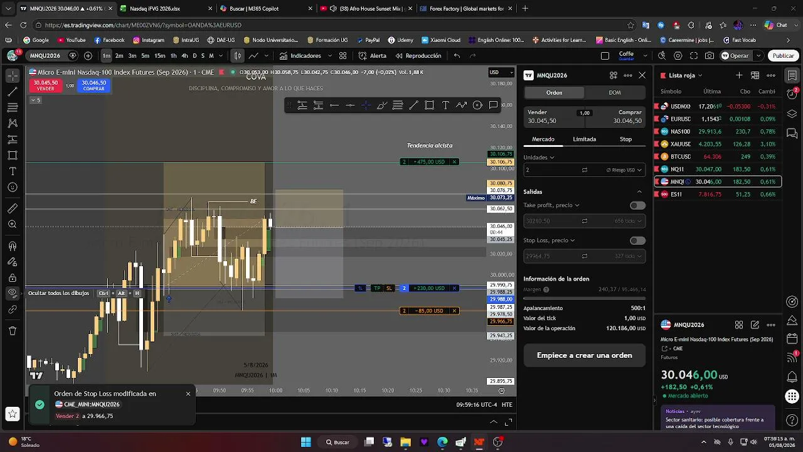Select the trend line drawing tool
This screenshot has height=452, width=803.
[x=13, y=91]
